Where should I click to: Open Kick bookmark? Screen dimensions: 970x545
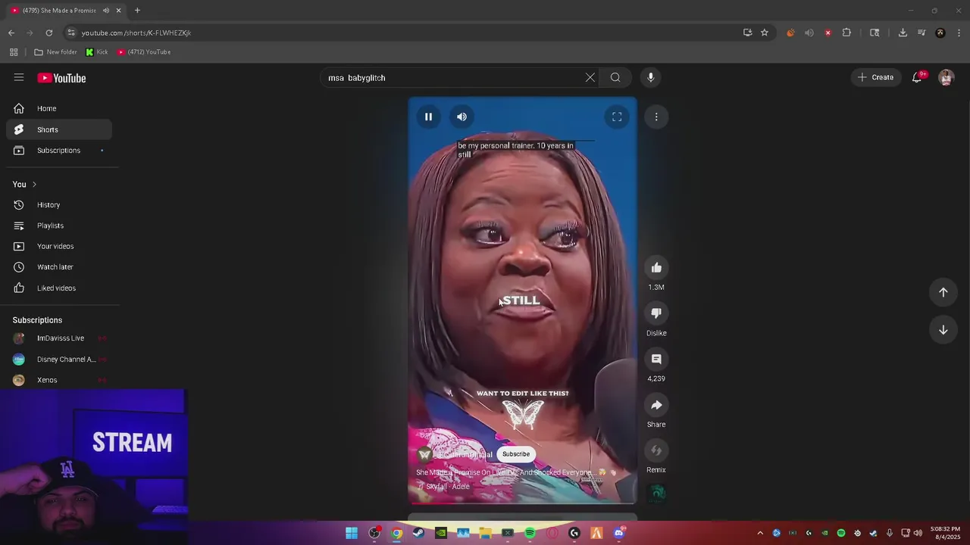coord(96,52)
